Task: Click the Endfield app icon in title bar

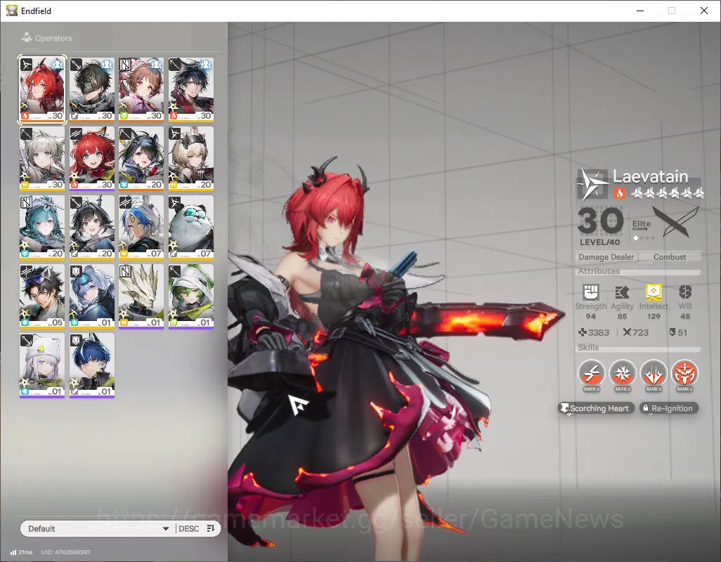Action: coord(11,11)
